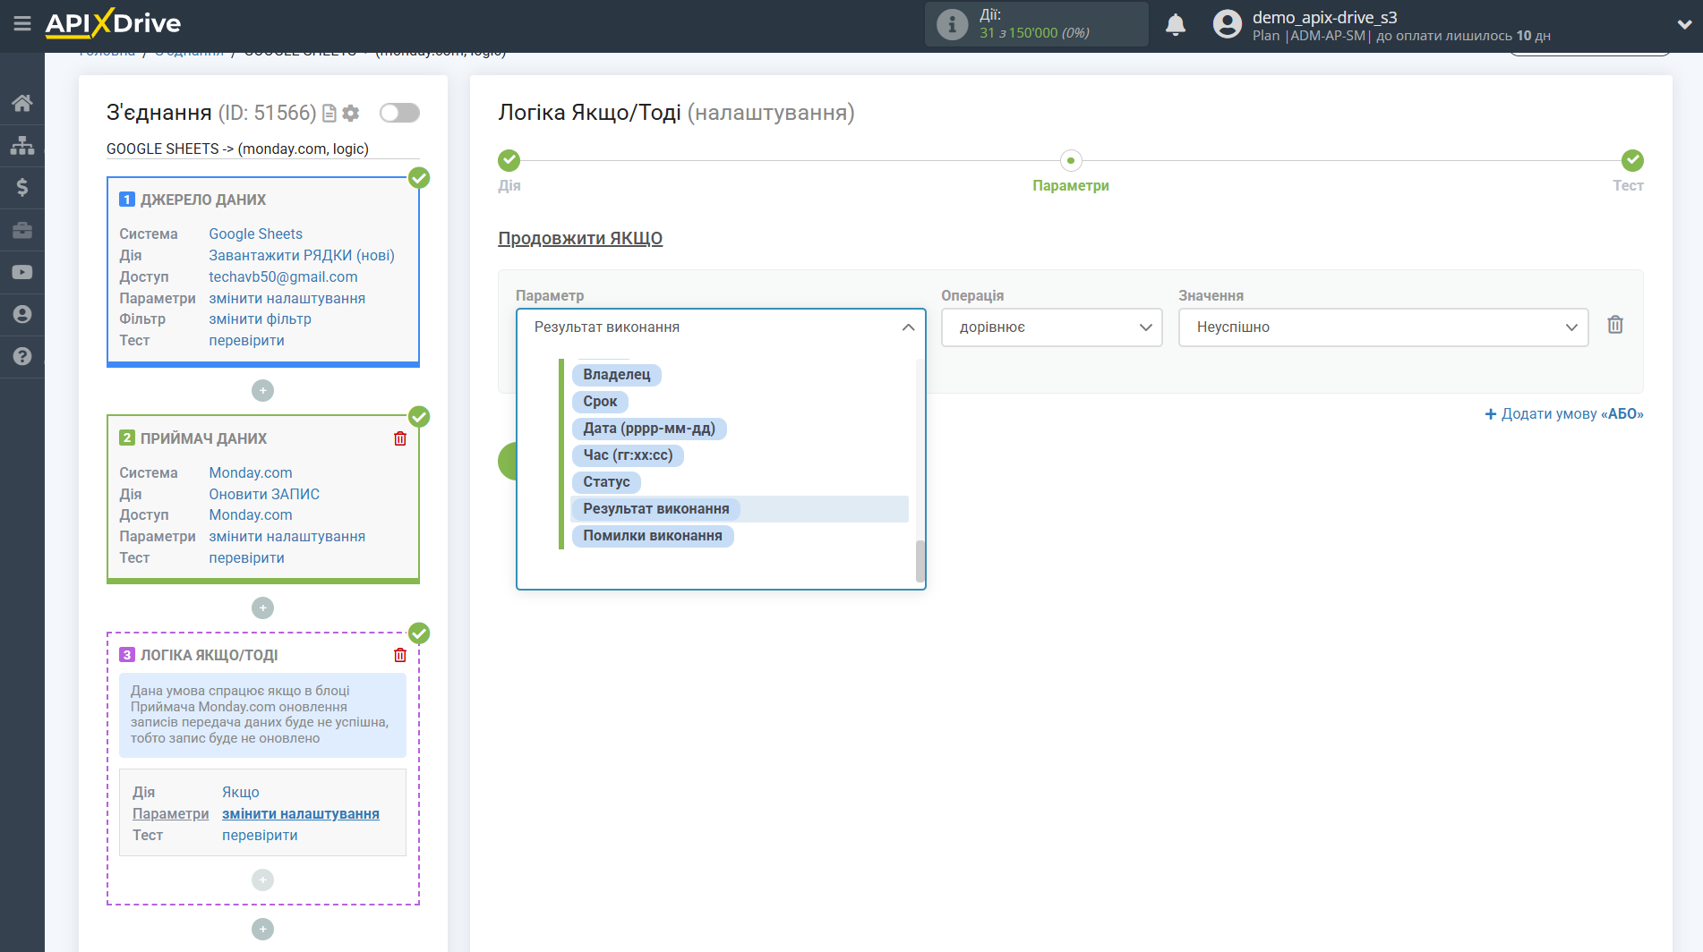The image size is (1703, 952).
Task: Select the Дата (рррр-мм-дд) option
Action: click(x=649, y=429)
